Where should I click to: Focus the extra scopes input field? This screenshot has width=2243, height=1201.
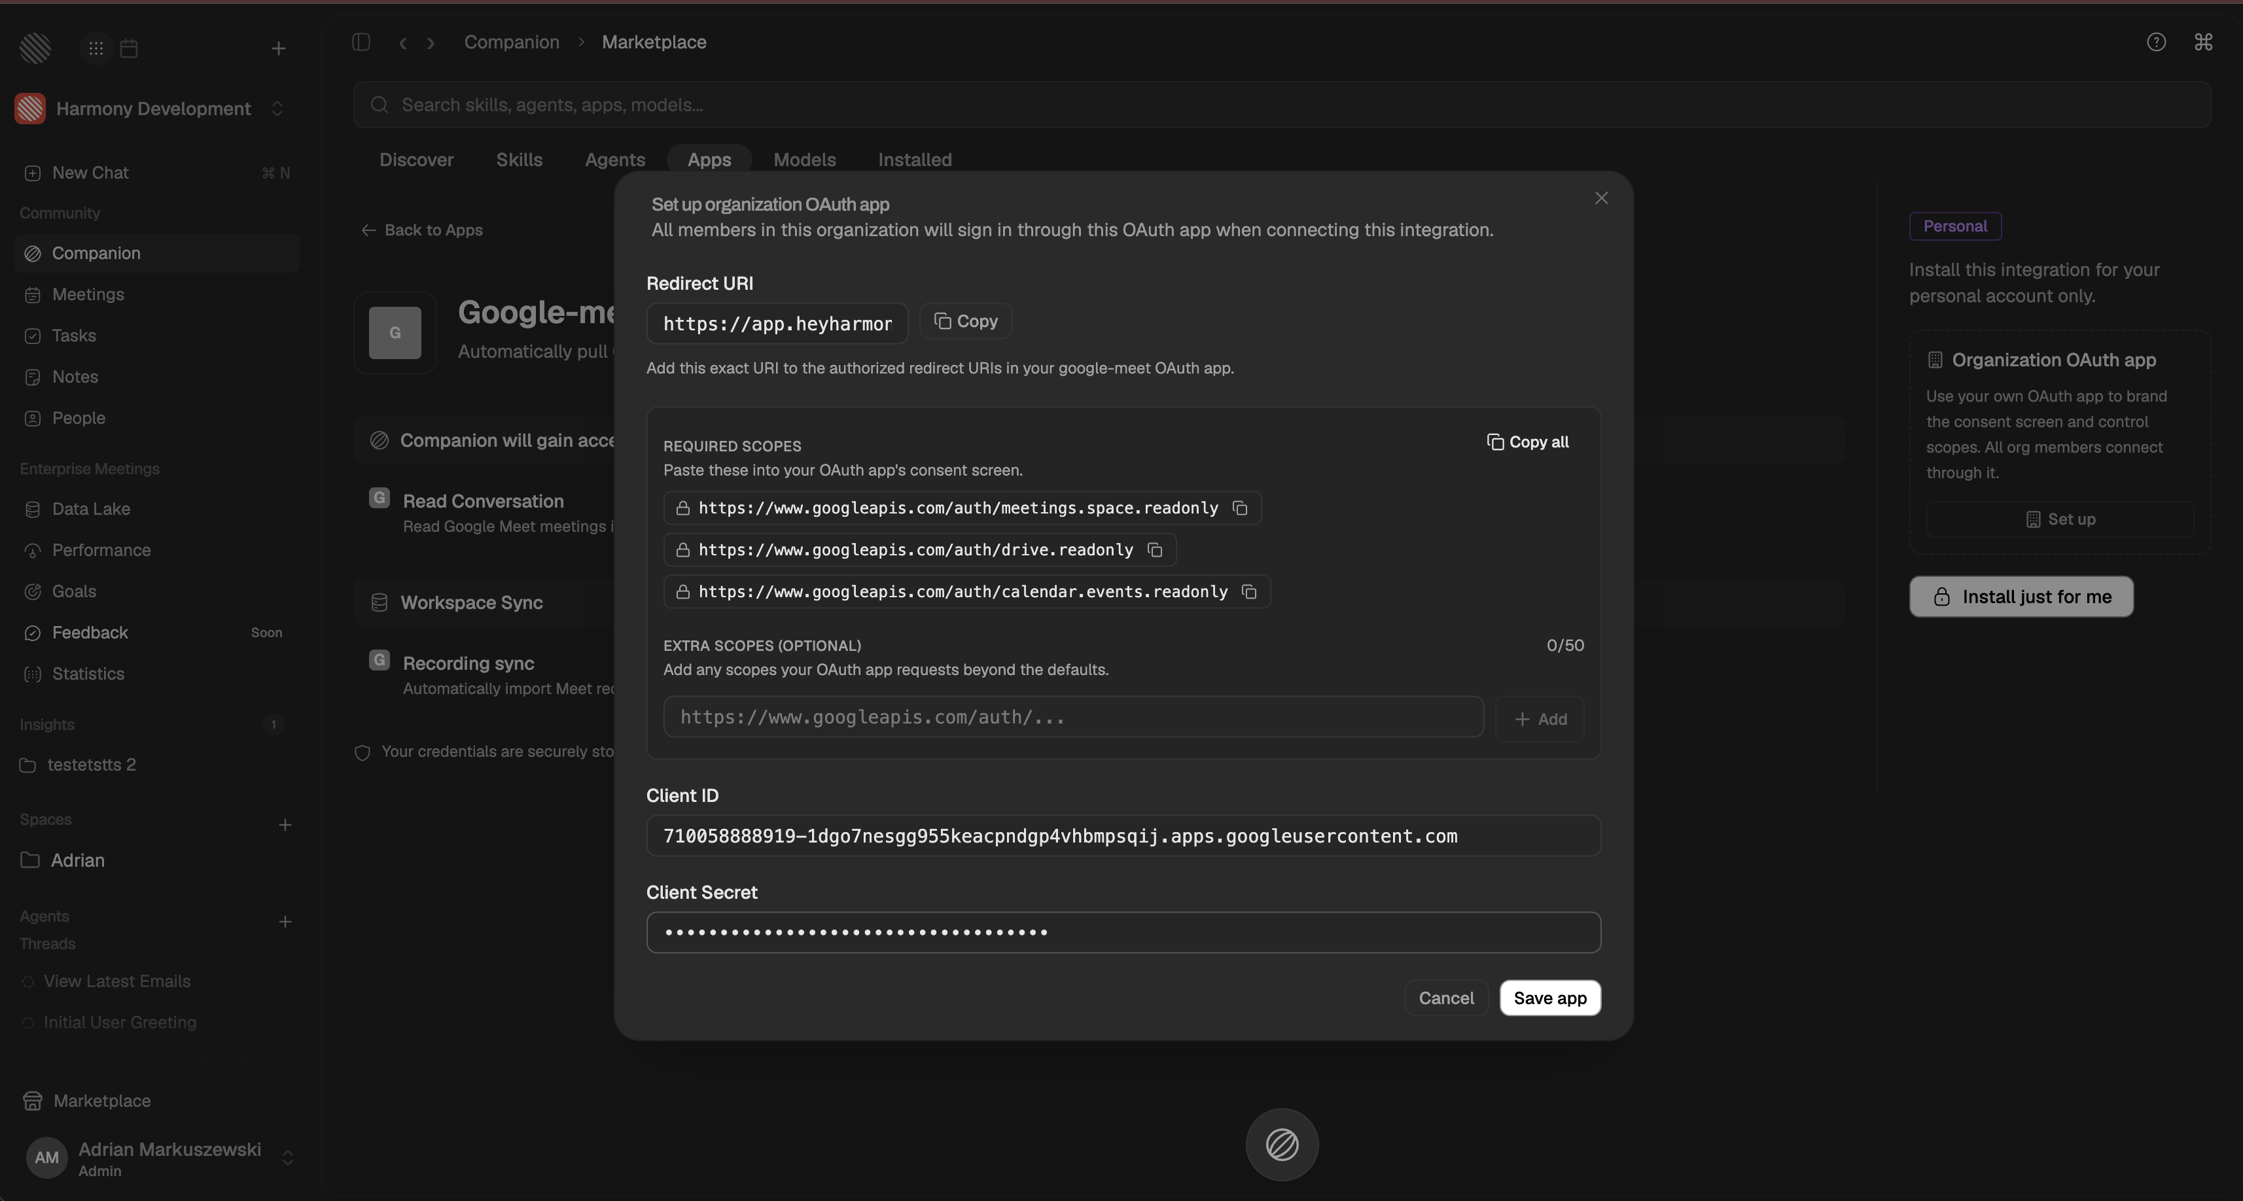[x=1072, y=717]
